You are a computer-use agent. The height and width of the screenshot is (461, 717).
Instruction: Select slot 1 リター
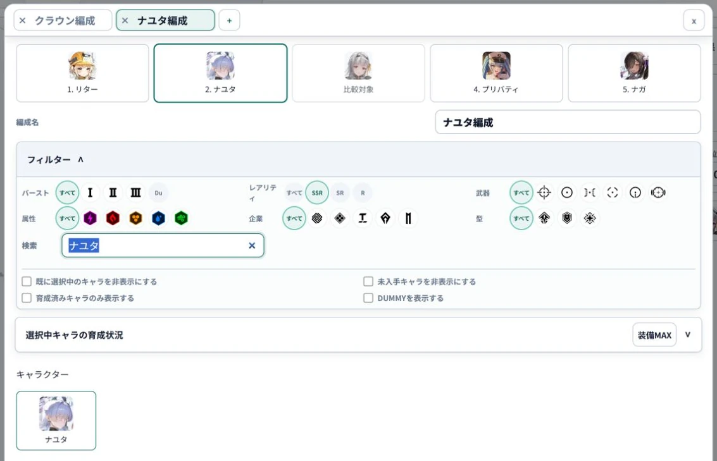[x=82, y=73]
